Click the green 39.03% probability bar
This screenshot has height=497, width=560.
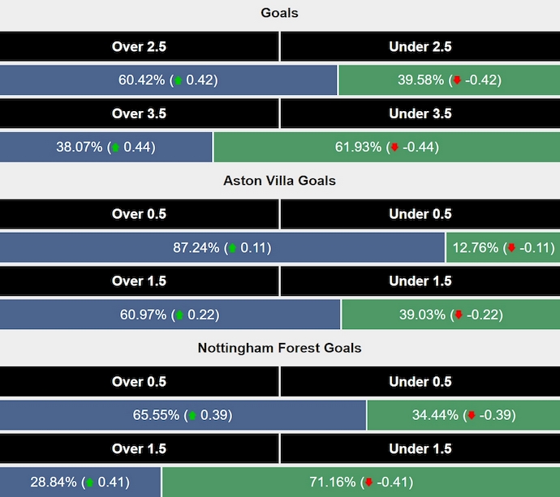[x=450, y=315]
